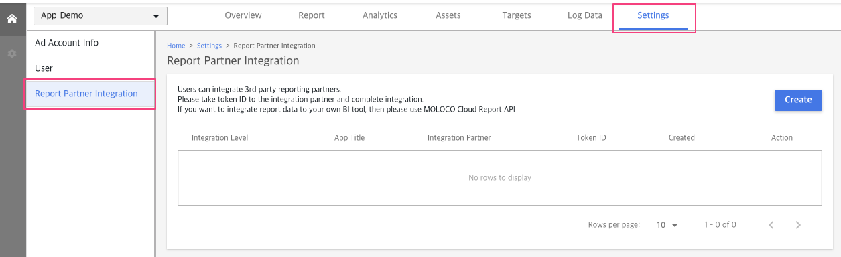Go to the next page arrow

pos(798,225)
